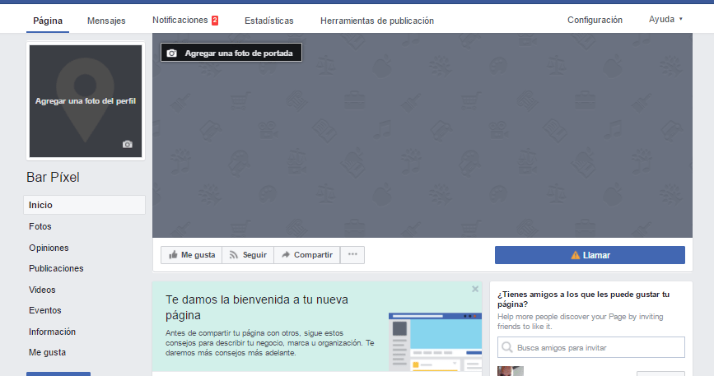Click the small camera icon on the profile picture

pyautogui.click(x=128, y=144)
